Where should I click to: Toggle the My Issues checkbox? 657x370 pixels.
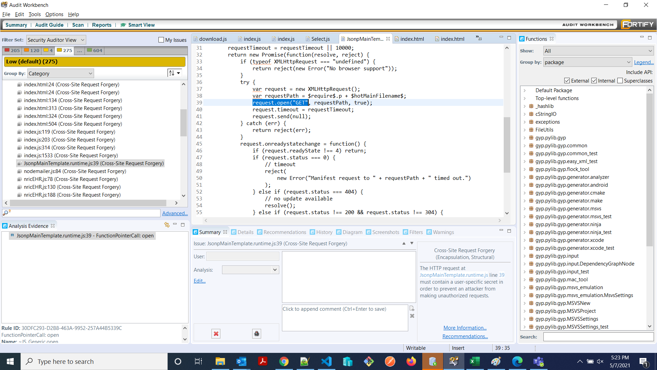point(161,40)
